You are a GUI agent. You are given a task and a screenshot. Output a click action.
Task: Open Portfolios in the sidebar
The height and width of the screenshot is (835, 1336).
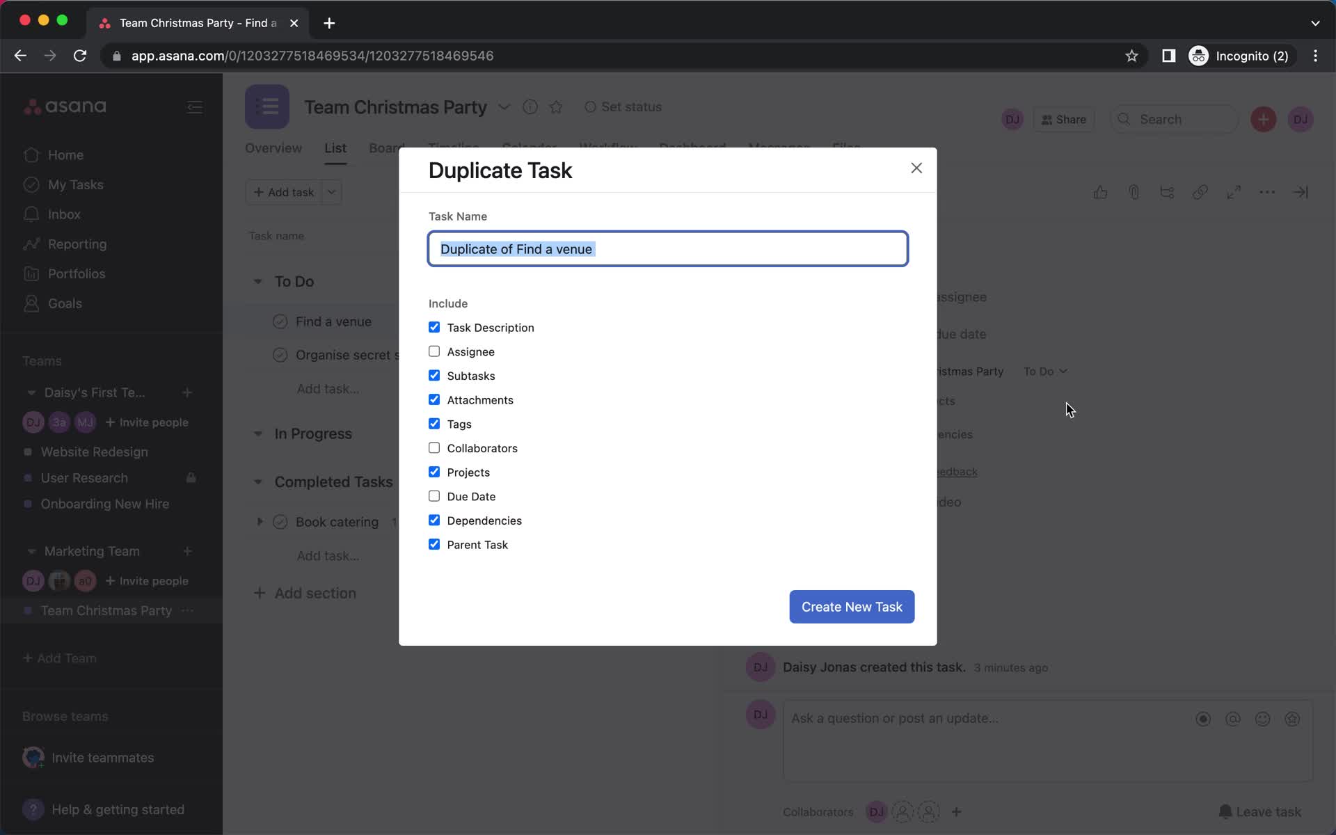(77, 274)
